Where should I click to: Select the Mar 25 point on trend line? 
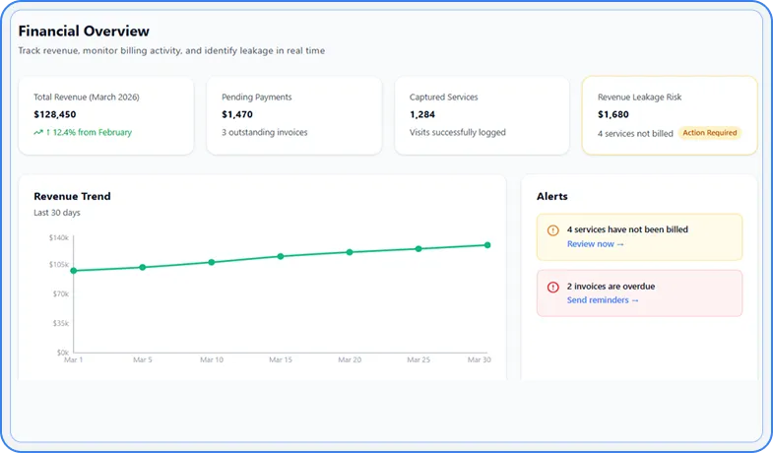[x=419, y=248]
